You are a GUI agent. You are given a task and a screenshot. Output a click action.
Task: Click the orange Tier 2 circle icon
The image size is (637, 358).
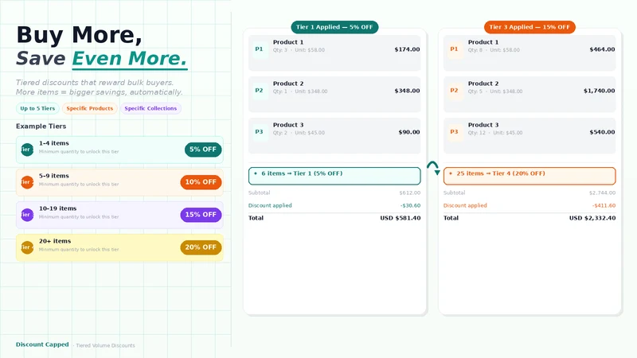click(27, 182)
